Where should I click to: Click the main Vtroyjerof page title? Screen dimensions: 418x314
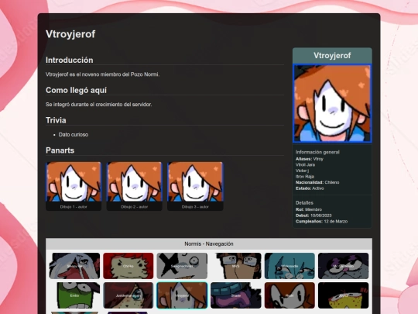point(70,34)
